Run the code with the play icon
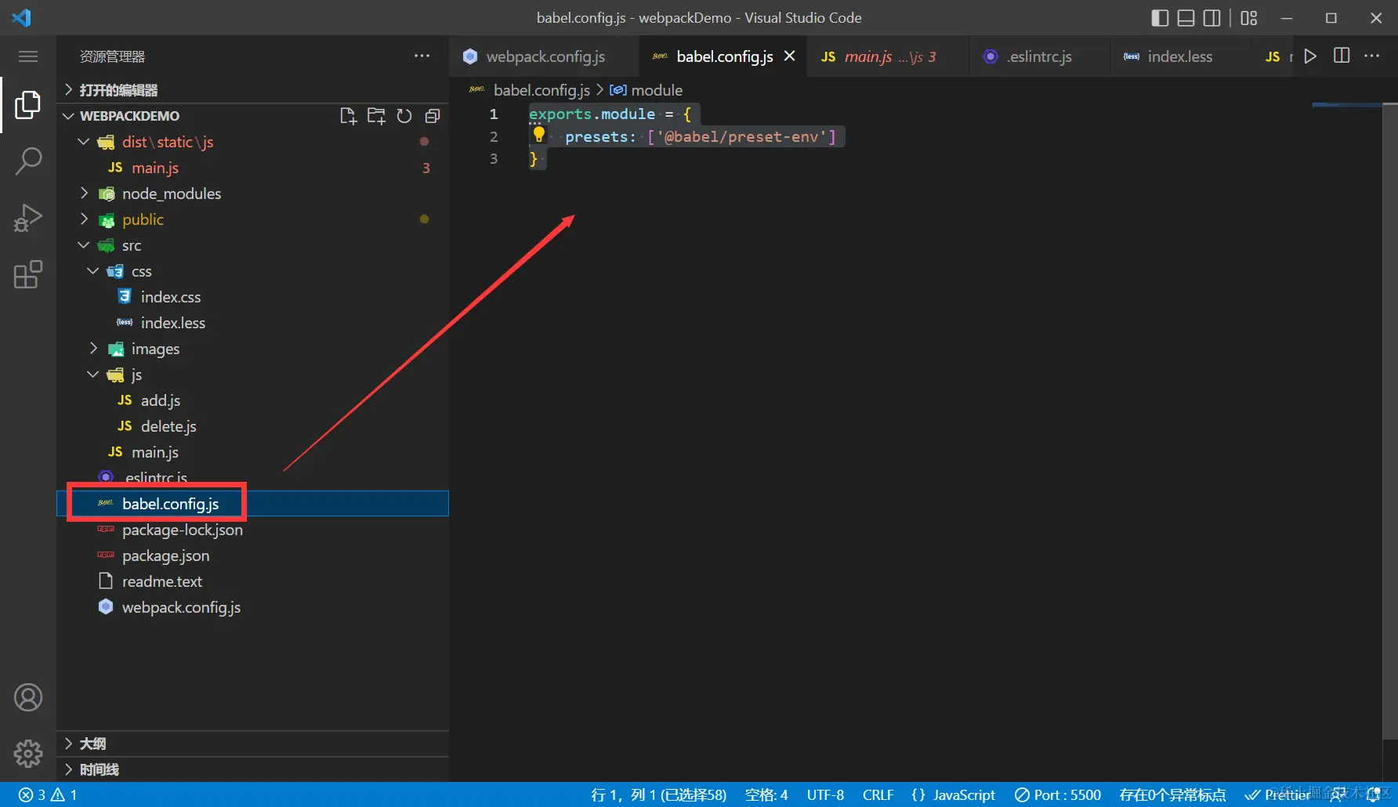 point(1310,56)
